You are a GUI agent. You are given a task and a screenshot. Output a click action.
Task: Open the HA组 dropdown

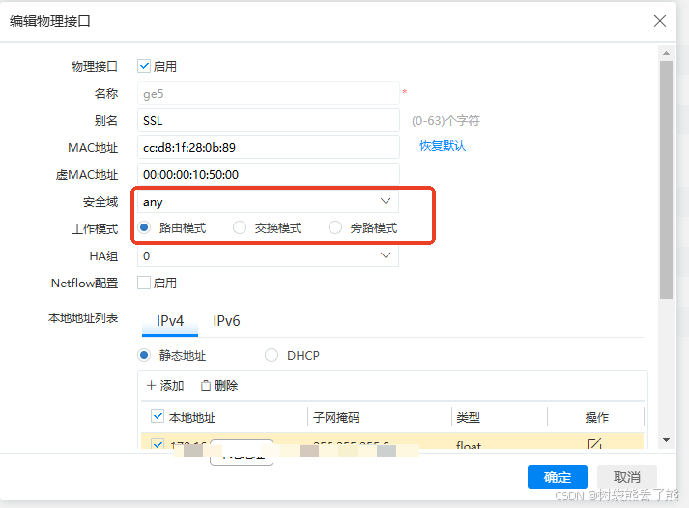[268, 255]
